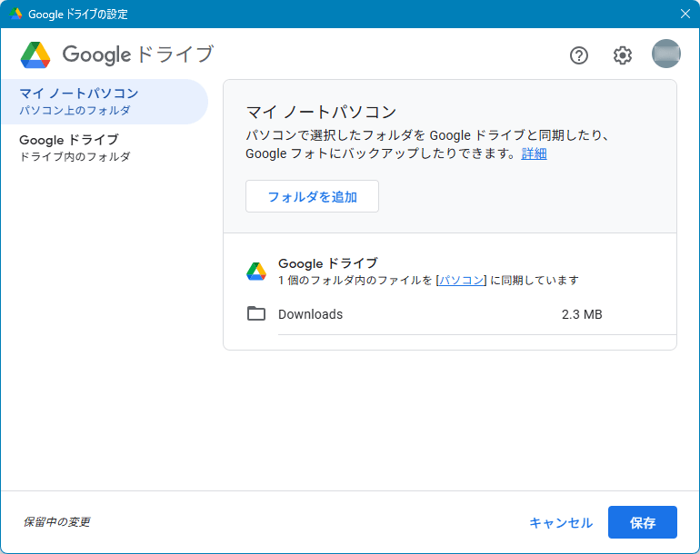
Task: Click the account profile avatar
Action: (x=665, y=54)
